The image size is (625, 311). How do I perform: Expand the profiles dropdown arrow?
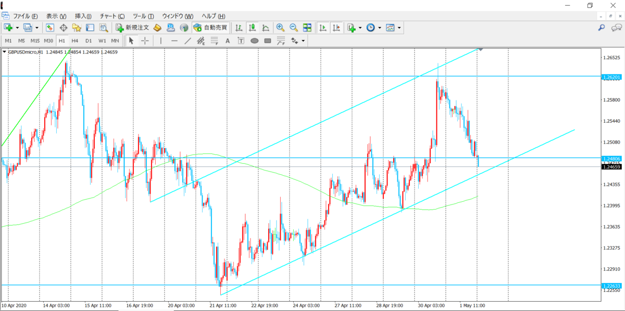(36, 28)
